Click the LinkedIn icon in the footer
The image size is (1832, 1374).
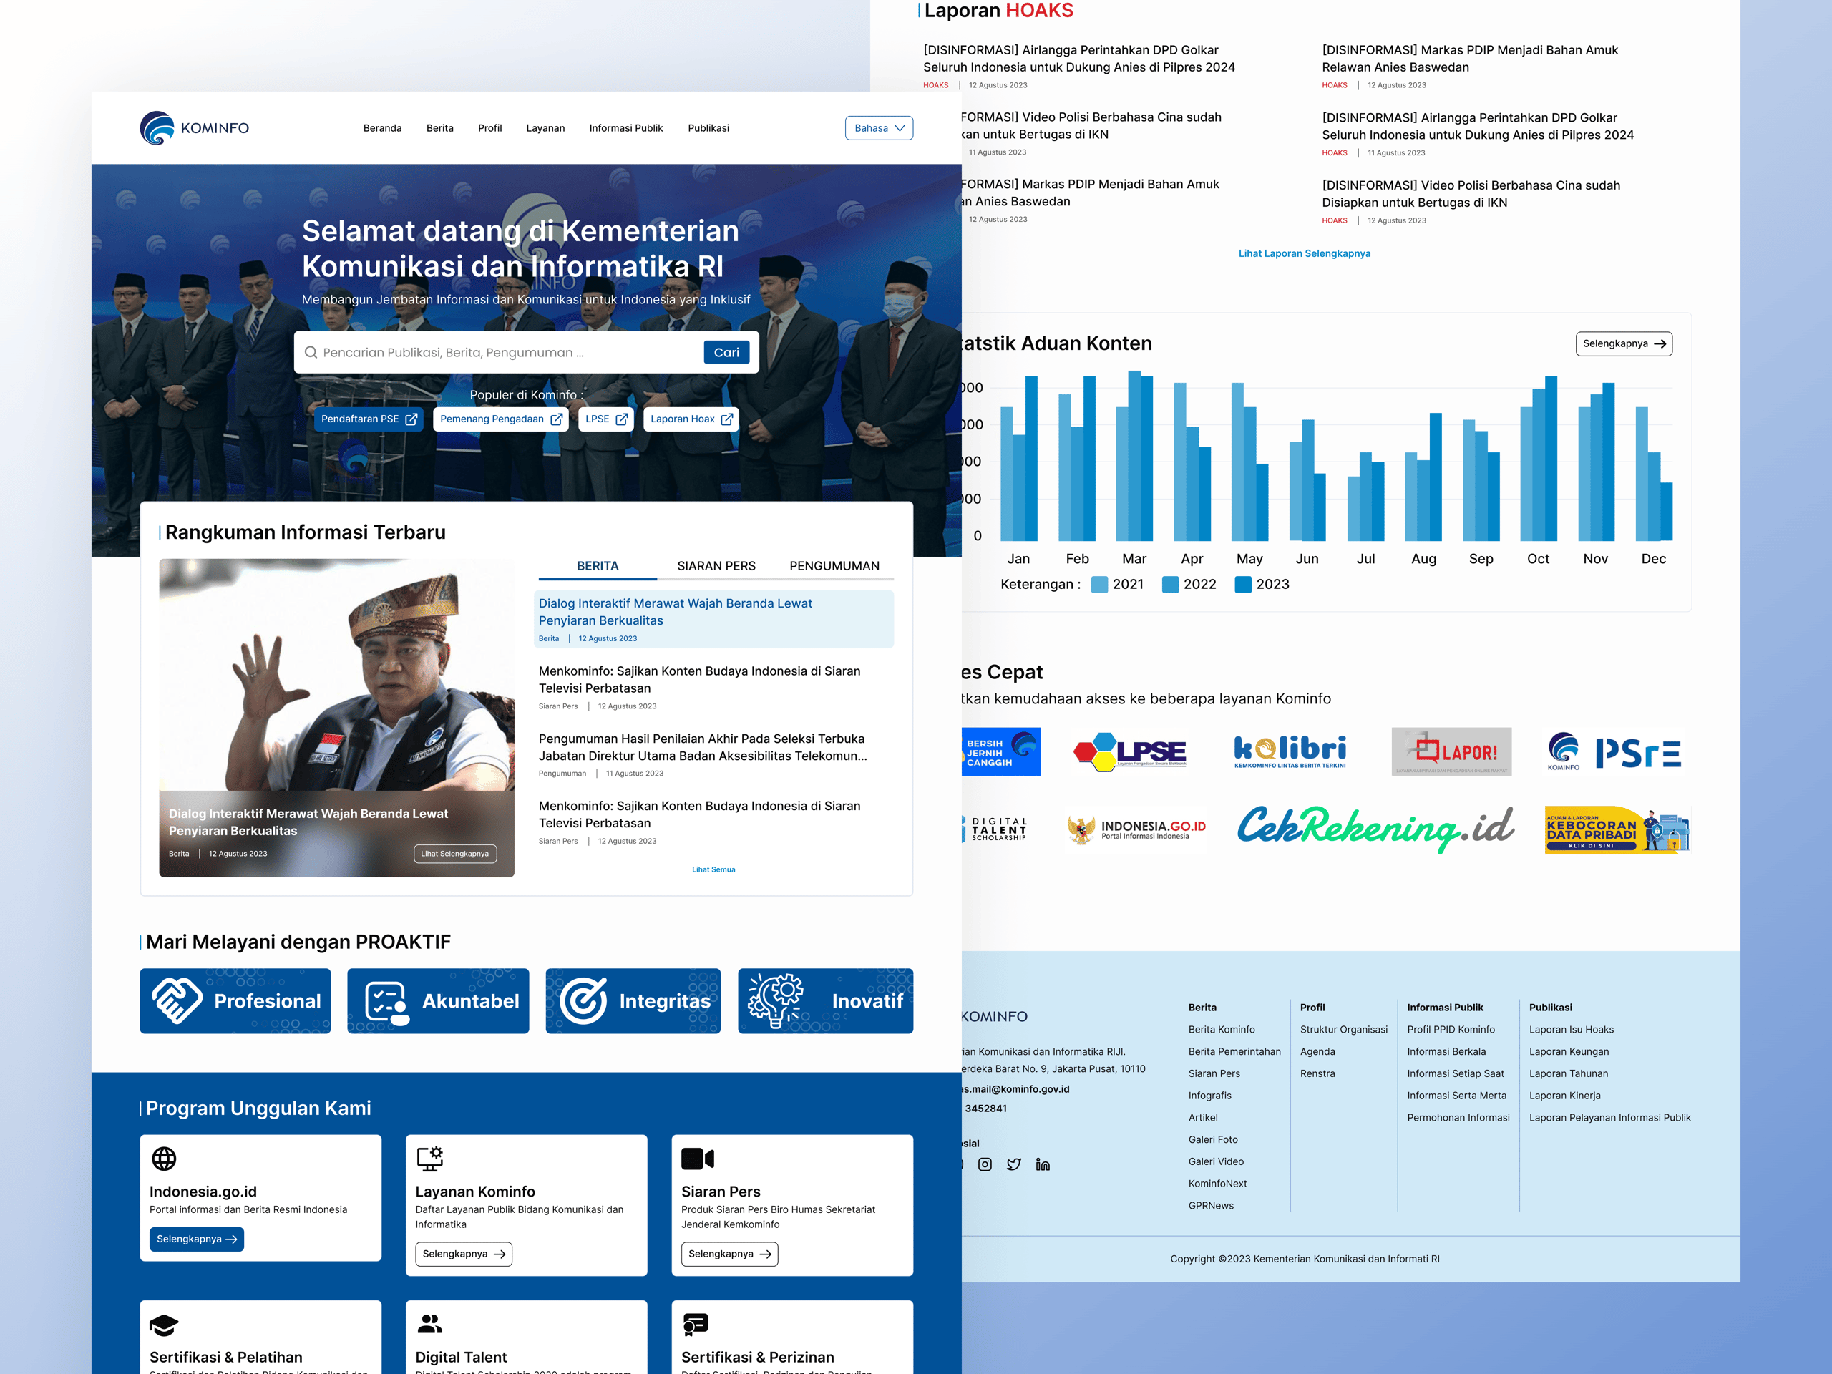(x=1043, y=1164)
